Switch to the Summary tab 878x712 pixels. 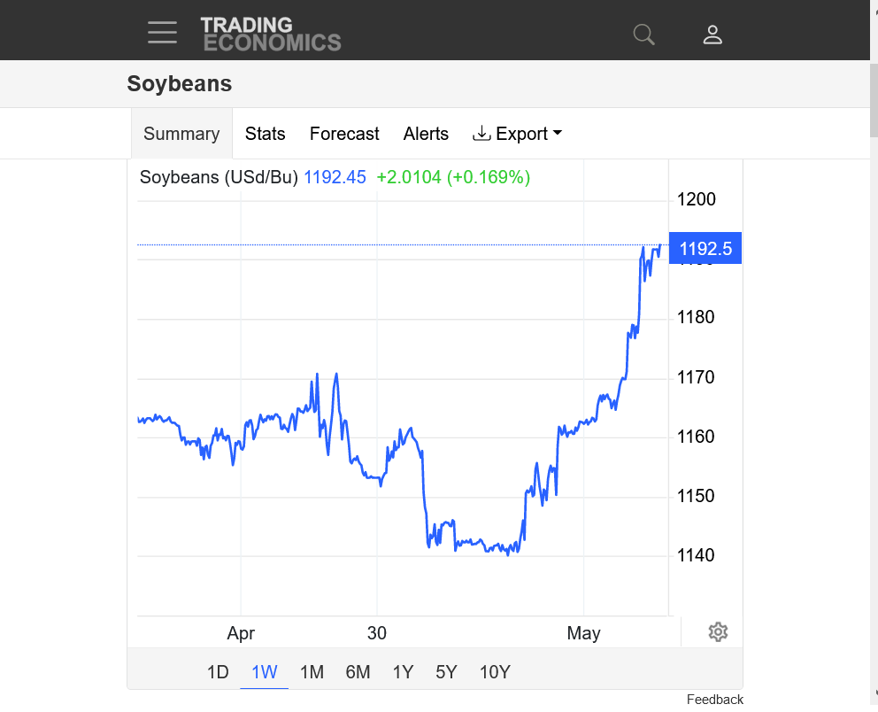coord(181,134)
